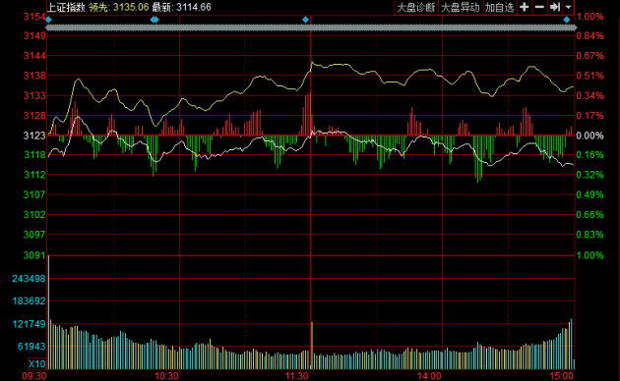Click the 3128 price axis label
The width and height of the screenshot is (620, 381).
34,116
